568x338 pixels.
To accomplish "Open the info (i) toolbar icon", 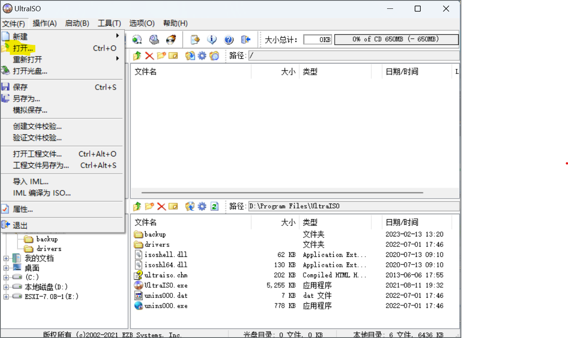I will click(212, 39).
